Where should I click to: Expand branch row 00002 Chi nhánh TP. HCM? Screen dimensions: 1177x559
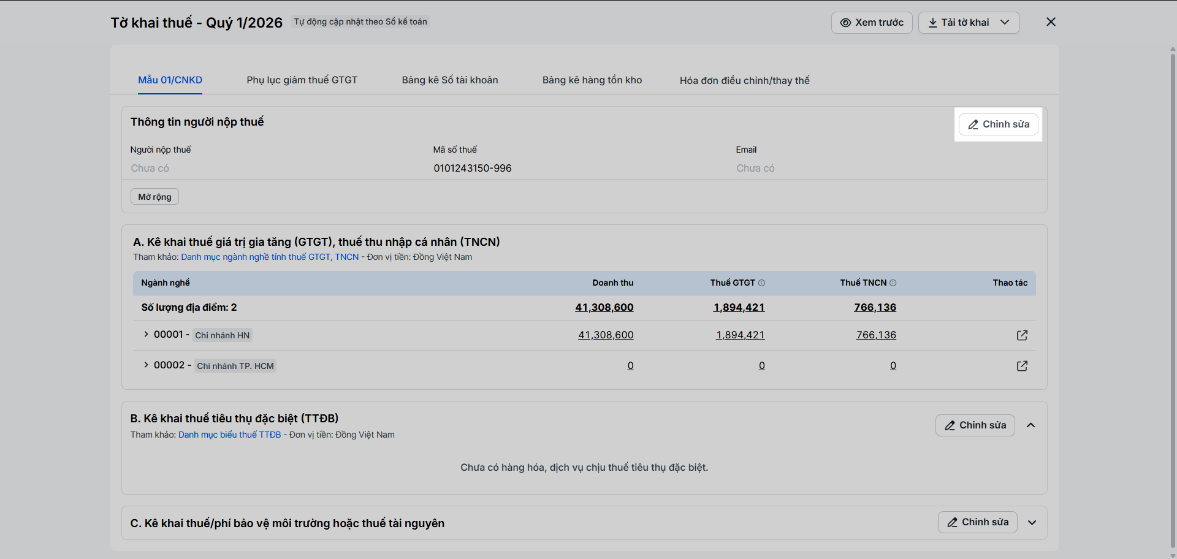pos(146,365)
